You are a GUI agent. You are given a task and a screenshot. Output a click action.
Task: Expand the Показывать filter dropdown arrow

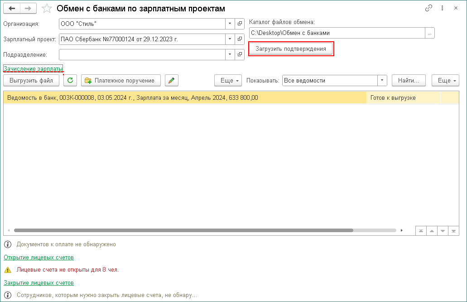[x=382, y=81]
